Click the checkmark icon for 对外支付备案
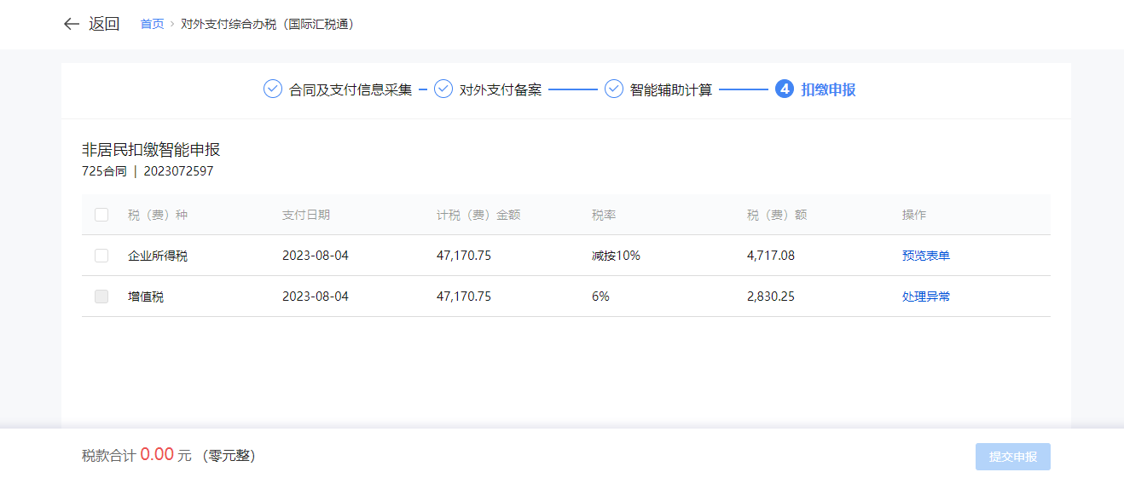Screen dimensions: 1124x478 [443, 89]
